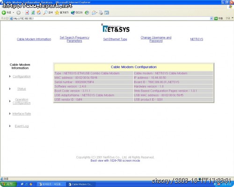Screen dimensions: 234x187
Task: Click the window icon after the printer
Action: 107,13
